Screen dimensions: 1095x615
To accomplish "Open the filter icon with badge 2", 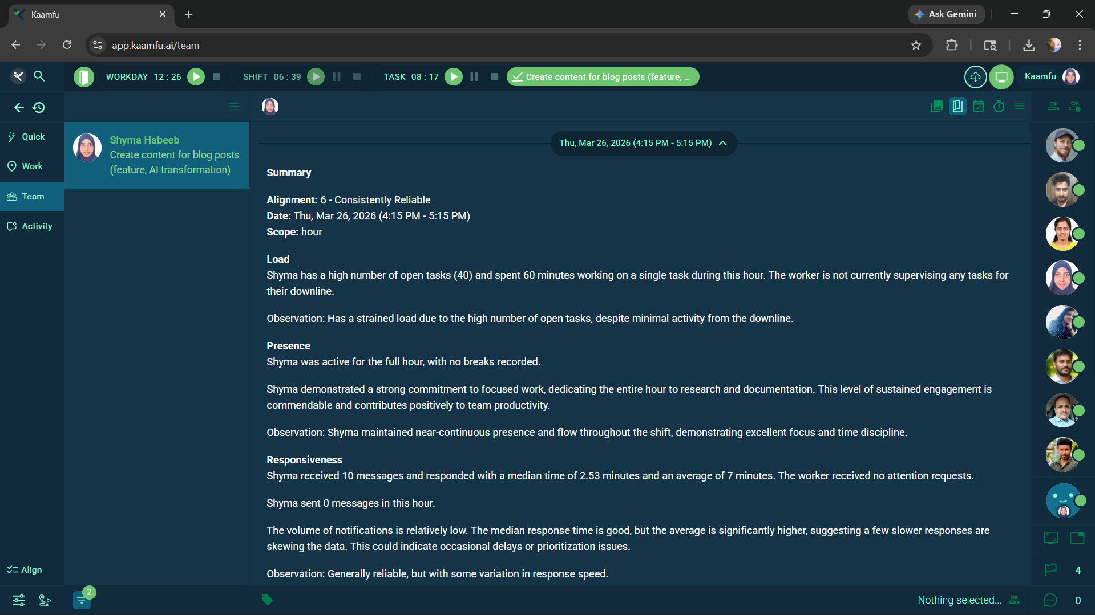I will click(82, 600).
